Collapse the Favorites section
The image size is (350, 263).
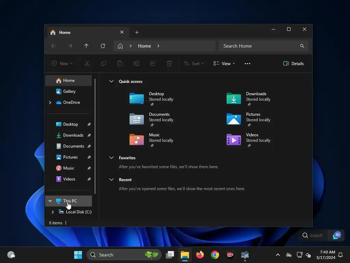[x=111, y=158]
